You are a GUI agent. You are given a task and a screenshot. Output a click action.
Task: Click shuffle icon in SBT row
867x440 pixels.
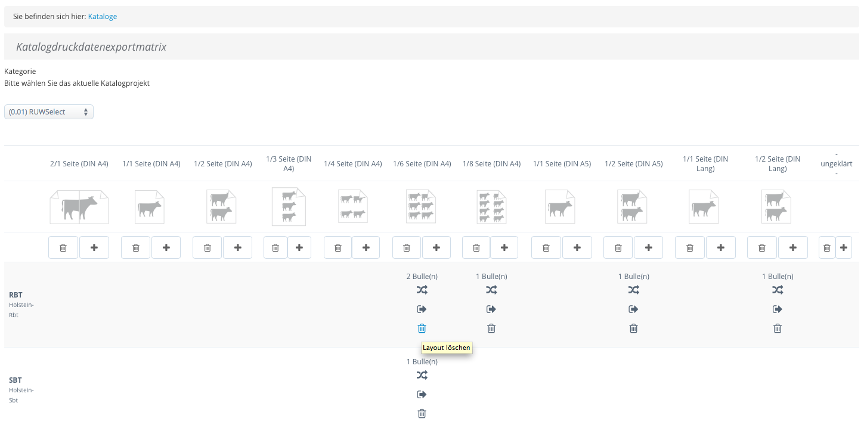point(422,376)
